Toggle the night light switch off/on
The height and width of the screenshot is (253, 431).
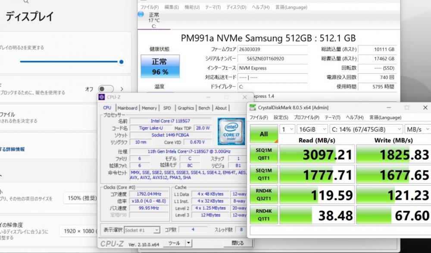[106, 89]
